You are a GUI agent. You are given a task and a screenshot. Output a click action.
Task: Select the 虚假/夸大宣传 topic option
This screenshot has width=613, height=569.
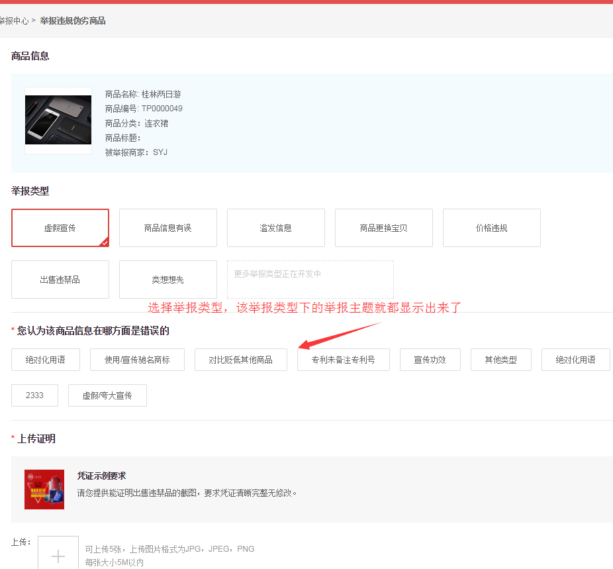(107, 395)
